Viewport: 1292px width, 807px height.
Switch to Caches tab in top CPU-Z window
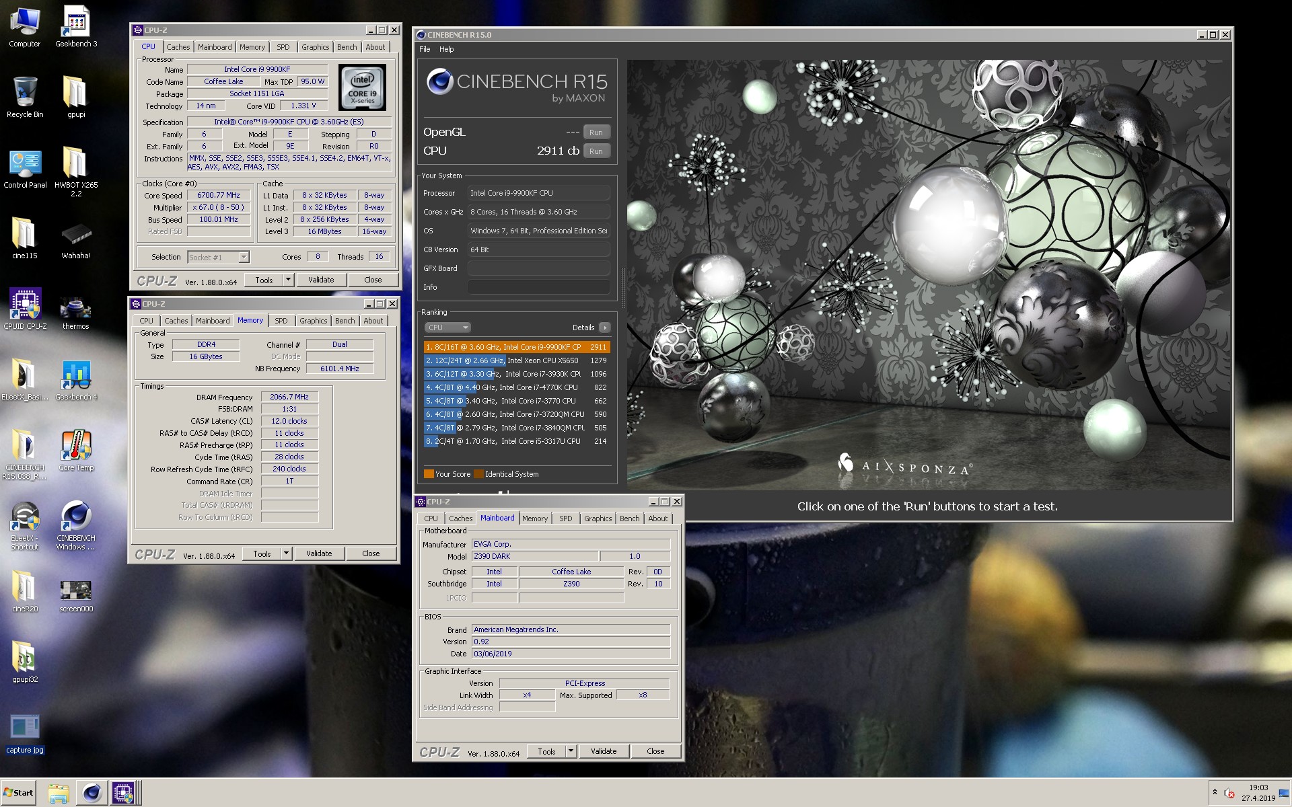[178, 47]
